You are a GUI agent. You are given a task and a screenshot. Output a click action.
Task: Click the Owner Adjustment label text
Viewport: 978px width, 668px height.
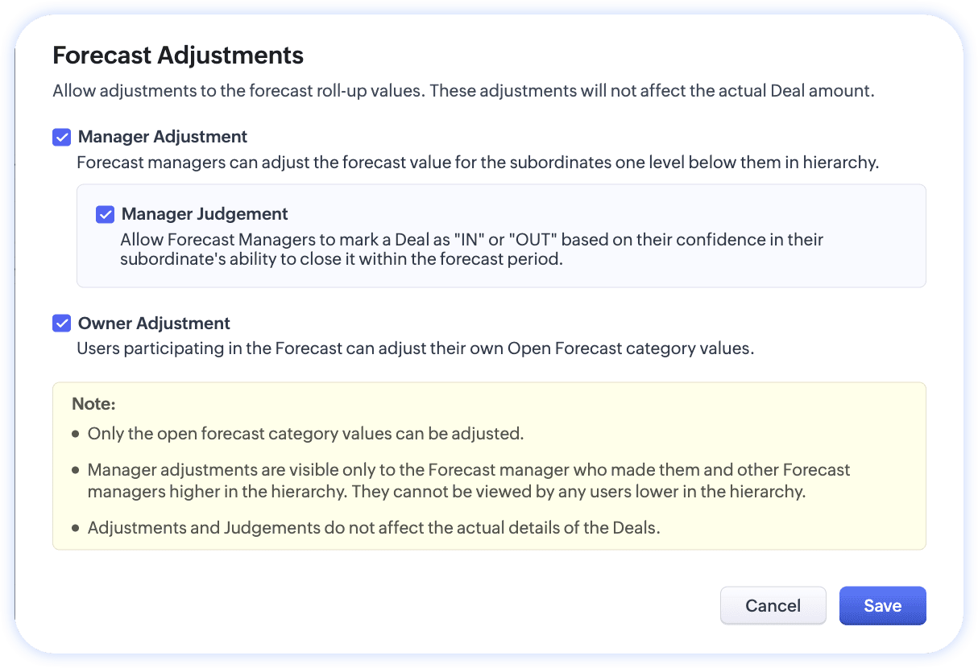(x=154, y=324)
